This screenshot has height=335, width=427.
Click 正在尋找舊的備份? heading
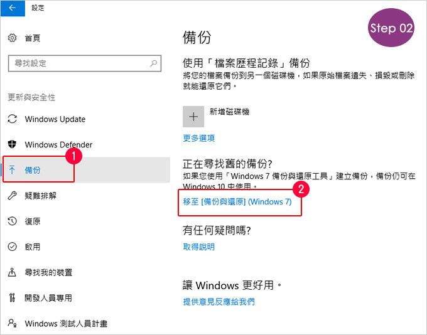pos(227,164)
